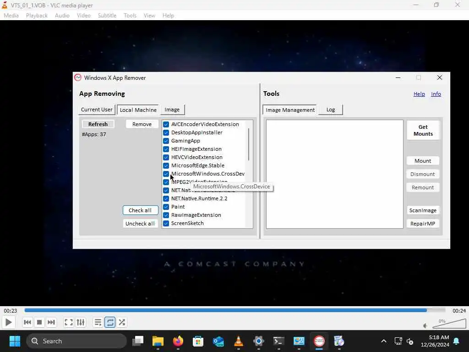
Task: Open VLC extended settings (equalizer icon)
Action: [81, 322]
